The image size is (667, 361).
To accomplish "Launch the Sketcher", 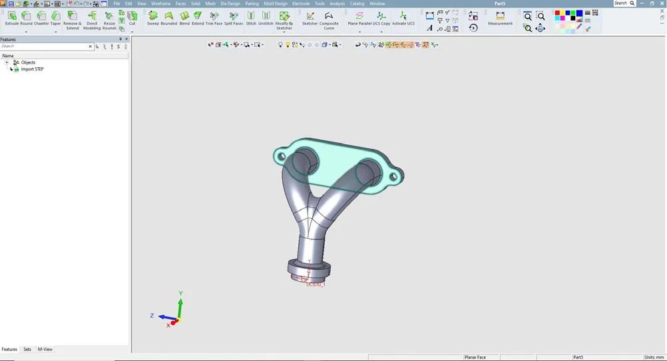I will (310, 18).
